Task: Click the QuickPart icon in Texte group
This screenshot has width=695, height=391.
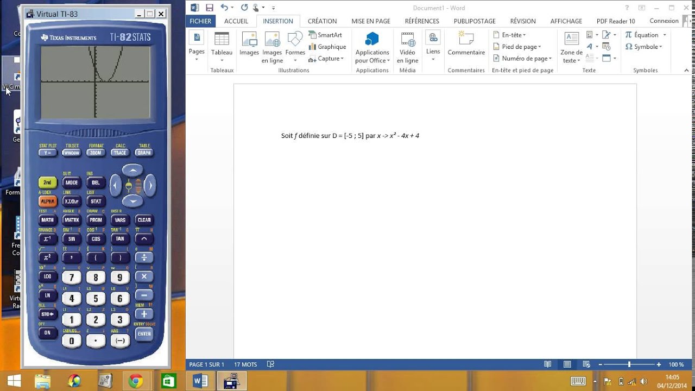Action: coord(590,35)
